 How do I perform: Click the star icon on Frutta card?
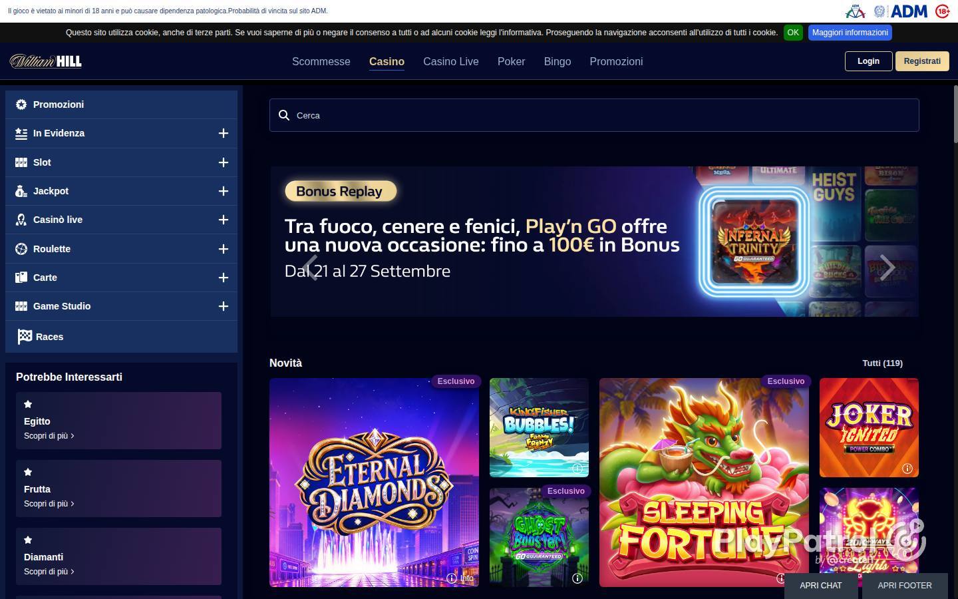[28, 472]
